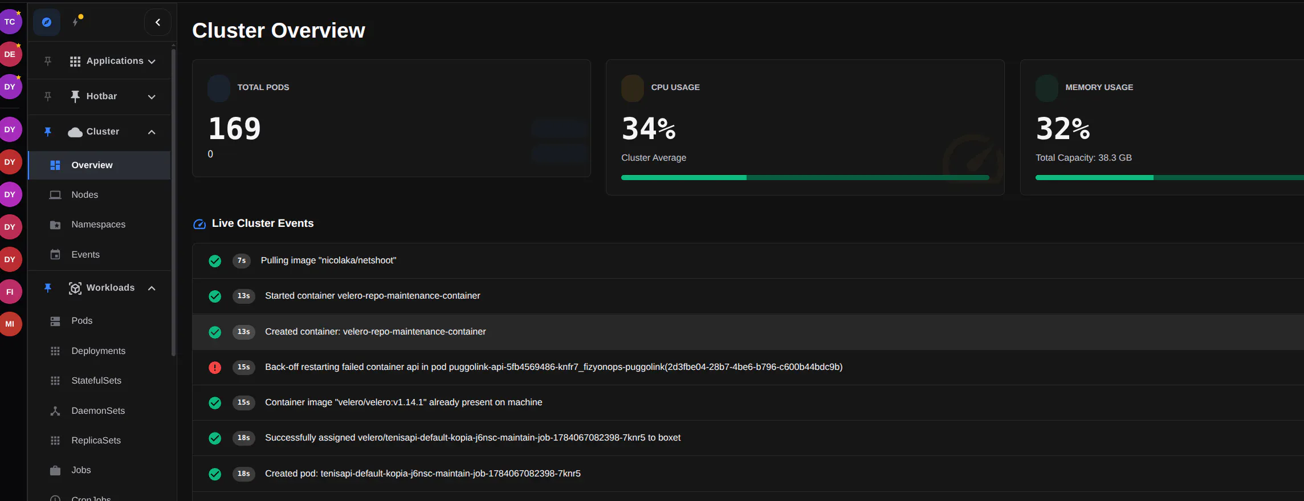The width and height of the screenshot is (1304, 501).
Task: Click 'Total Capacity: 38.3 GB' text
Action: pyautogui.click(x=1083, y=158)
